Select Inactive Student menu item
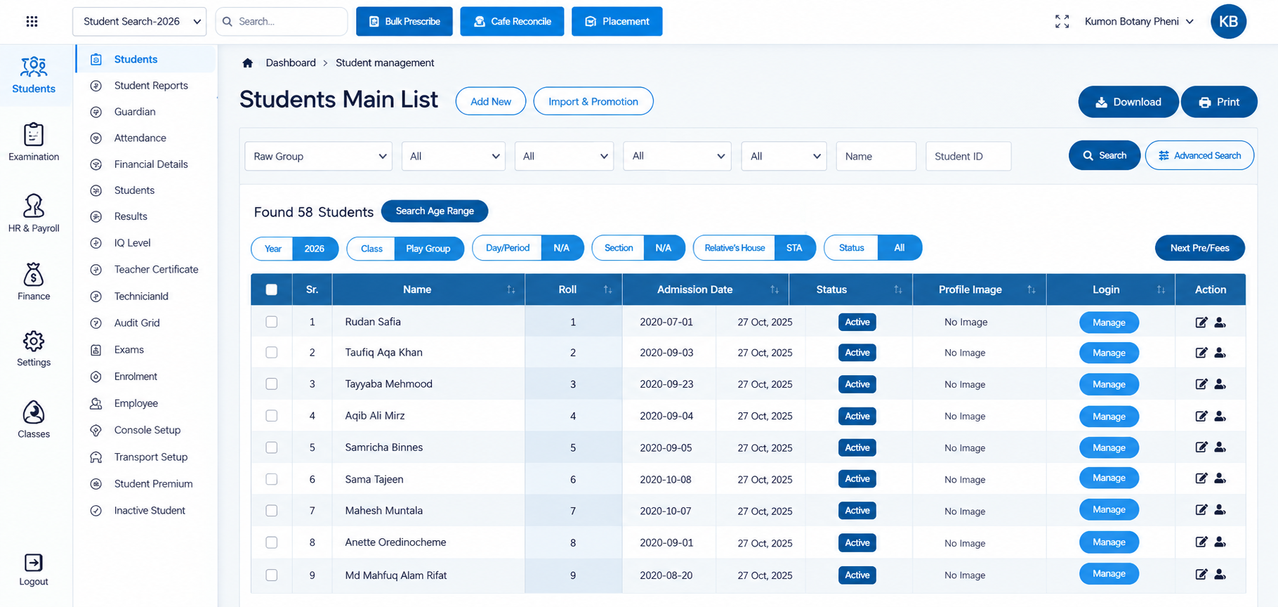 pos(150,510)
